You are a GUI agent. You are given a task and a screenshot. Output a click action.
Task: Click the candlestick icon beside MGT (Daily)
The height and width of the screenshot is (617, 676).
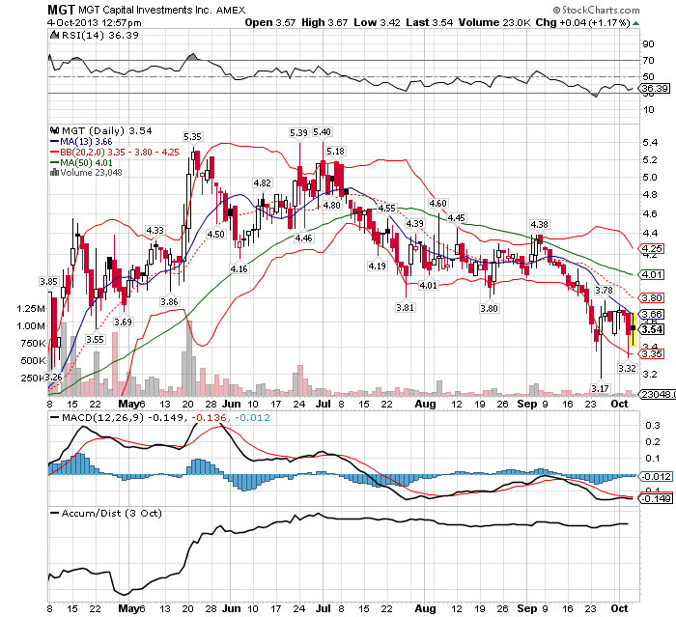point(54,130)
